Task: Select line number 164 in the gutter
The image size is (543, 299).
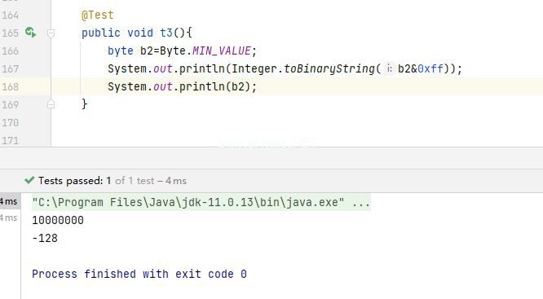Action: pyautogui.click(x=10, y=15)
